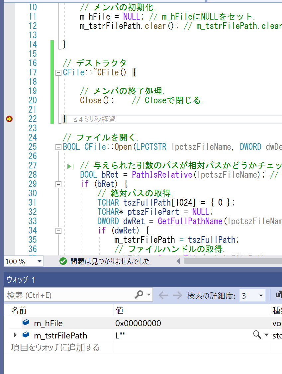Select the m_tstrFilePath watch row name
Screen dimensions: 282x374
coord(60,335)
